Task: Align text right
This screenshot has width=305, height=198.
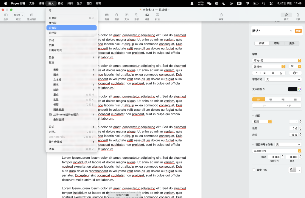Action: click(x=283, y=99)
